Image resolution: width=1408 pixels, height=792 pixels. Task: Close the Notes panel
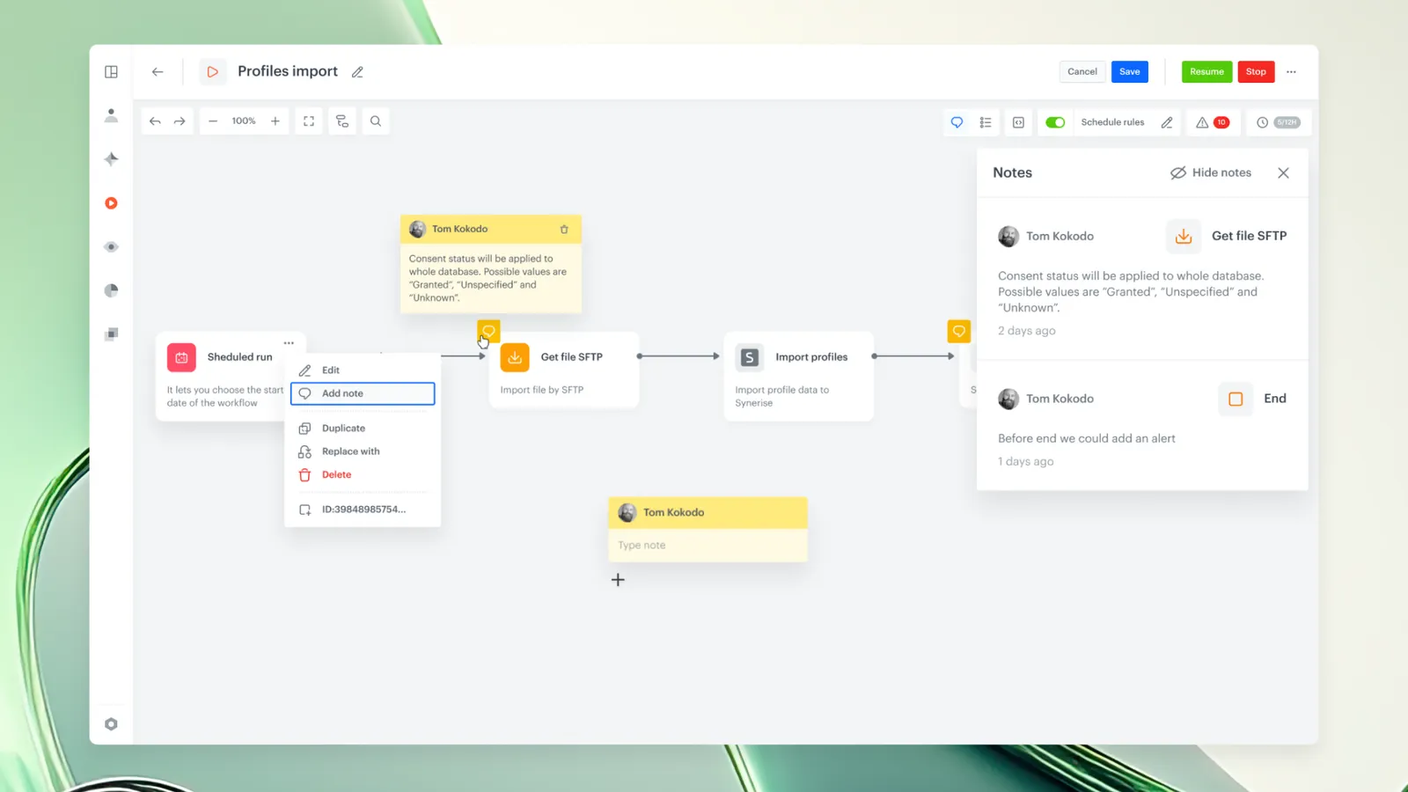[x=1283, y=172]
